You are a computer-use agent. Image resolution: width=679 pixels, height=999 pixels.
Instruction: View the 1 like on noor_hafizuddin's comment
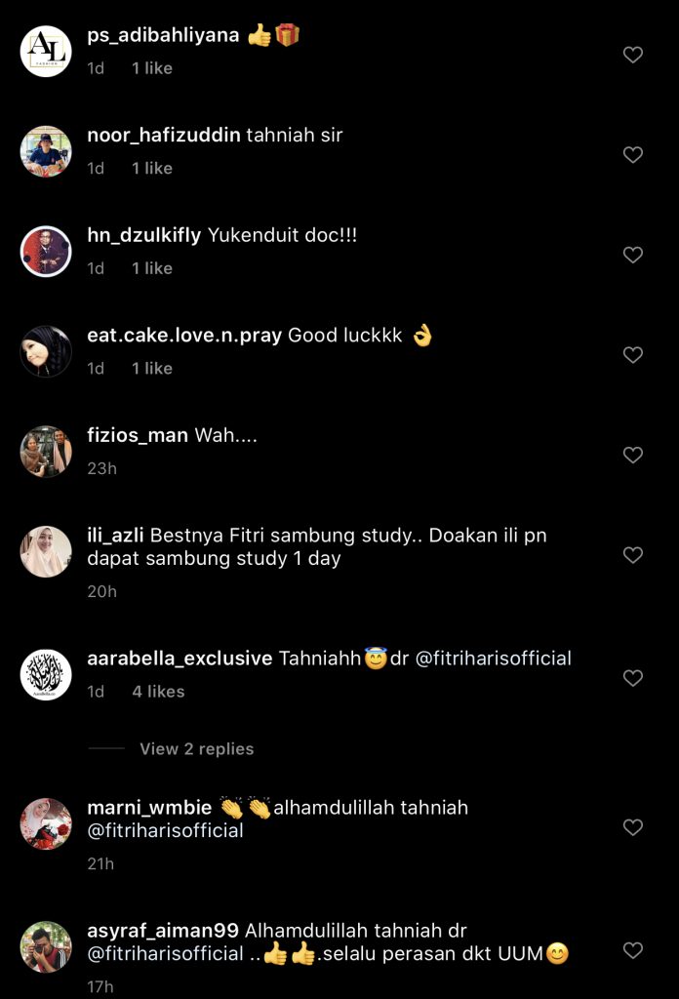(x=152, y=168)
